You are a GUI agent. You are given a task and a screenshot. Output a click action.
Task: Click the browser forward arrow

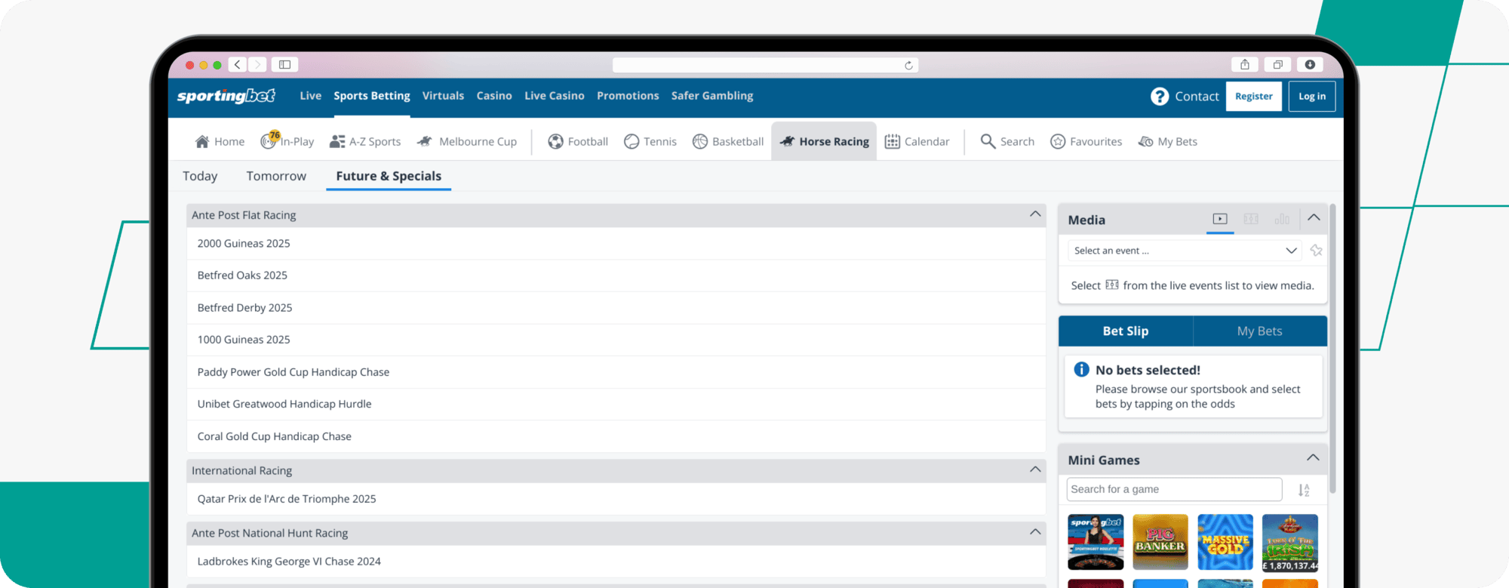257,64
